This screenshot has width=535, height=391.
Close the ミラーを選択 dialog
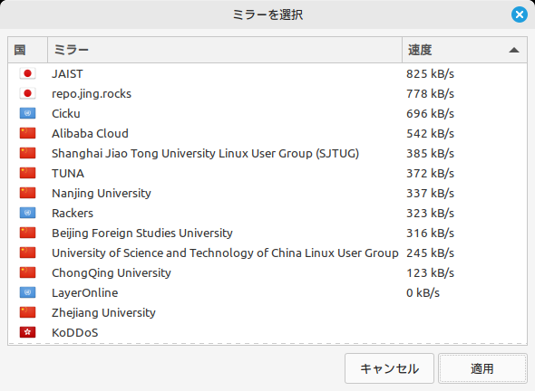(520, 14)
